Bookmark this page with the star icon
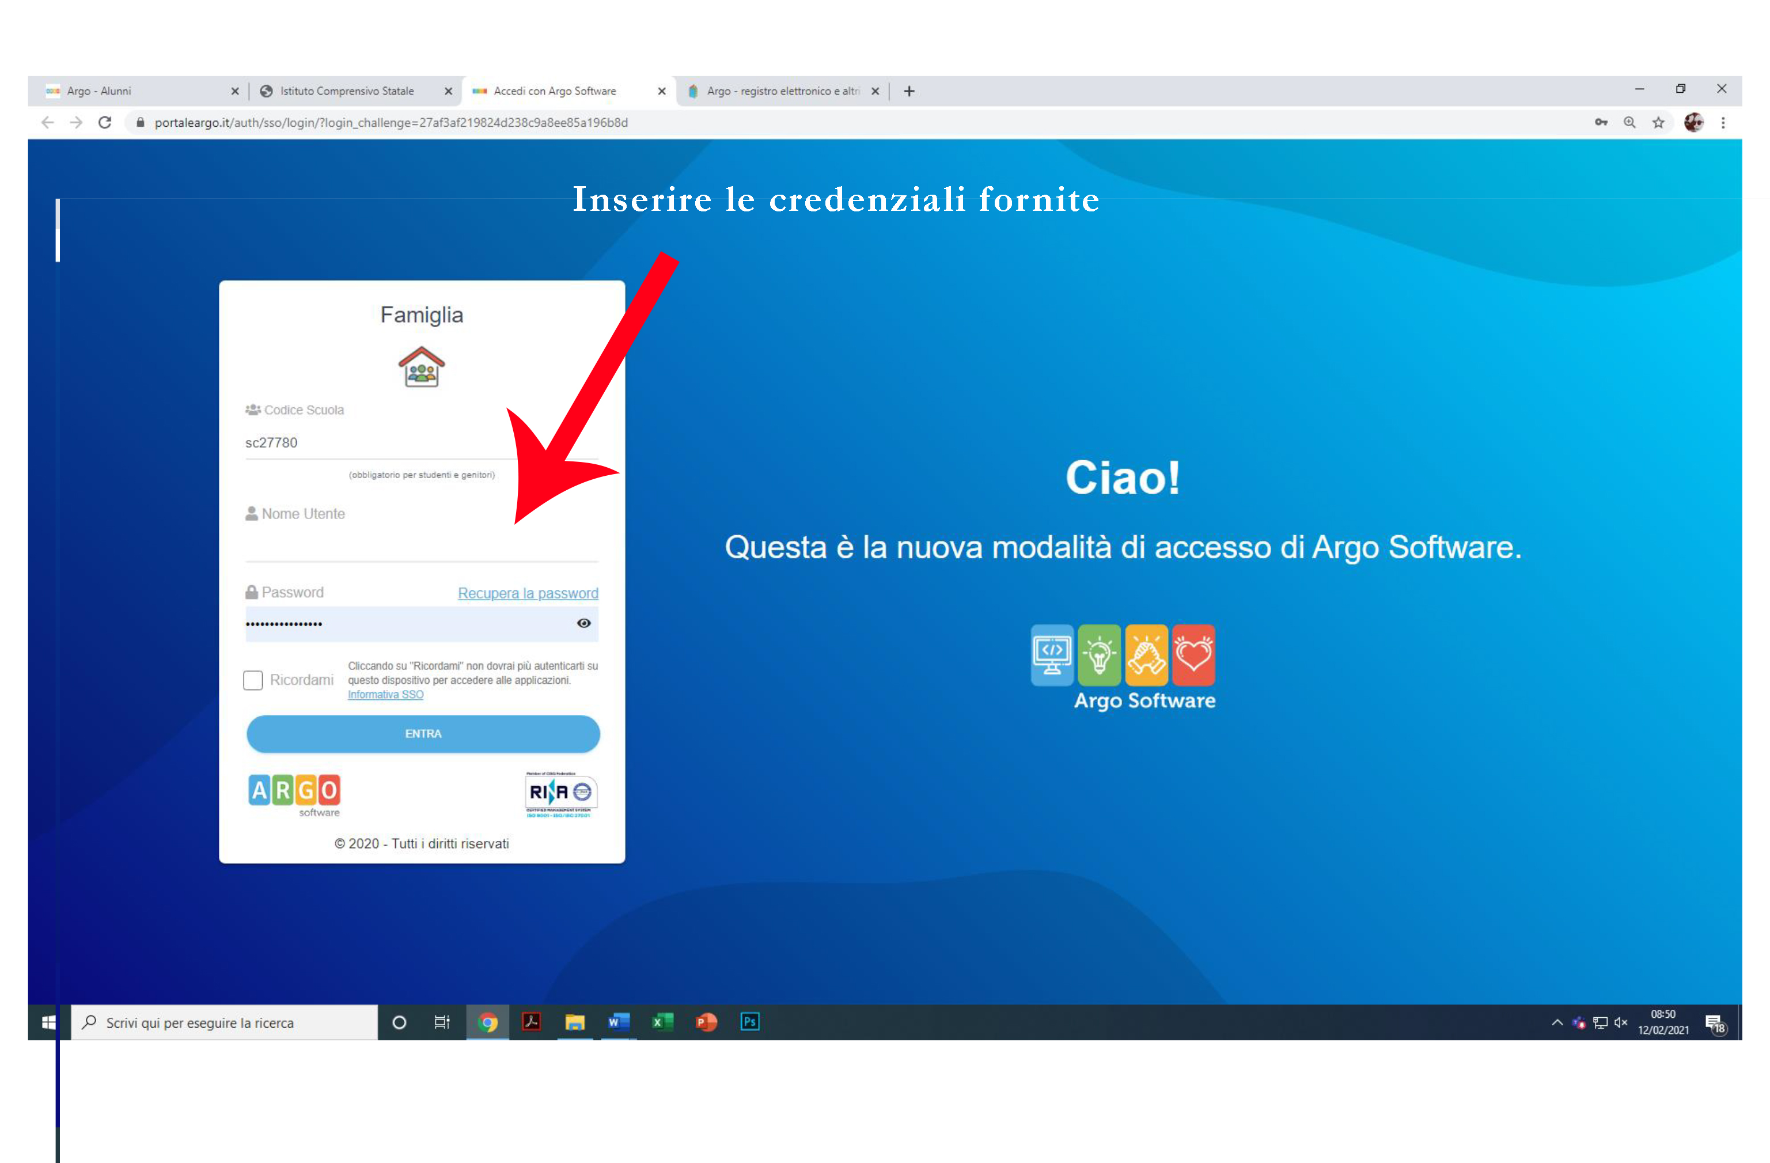 1658,123
